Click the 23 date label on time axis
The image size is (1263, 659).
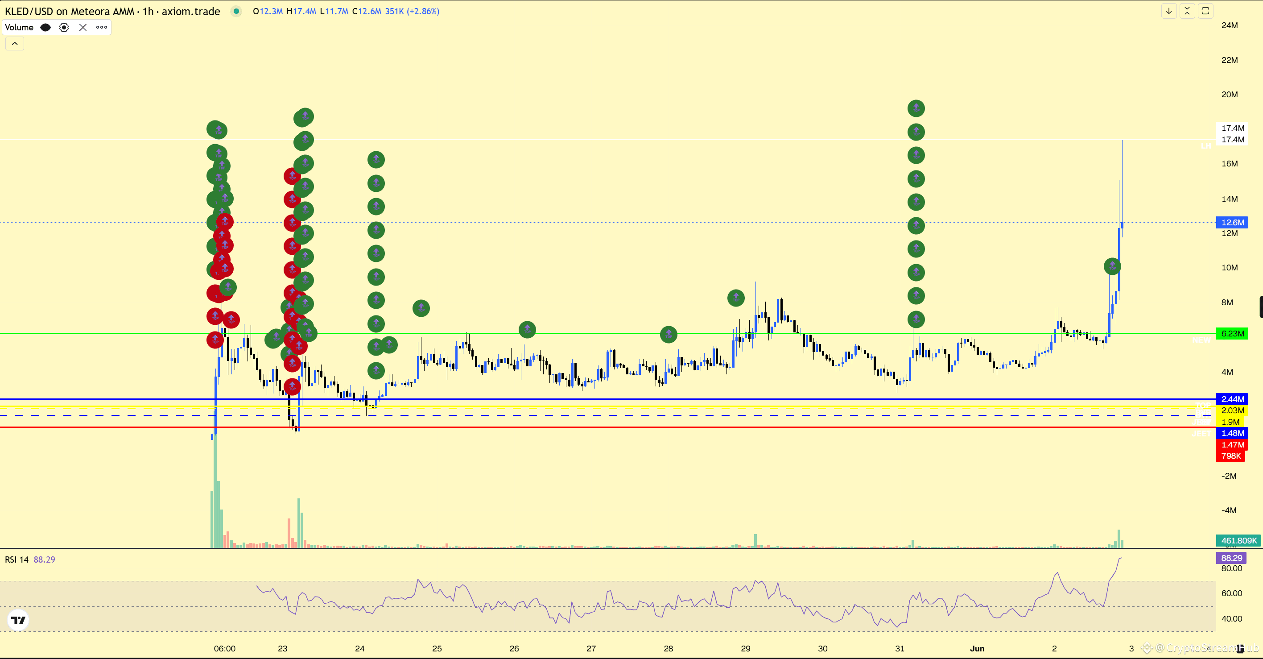pyautogui.click(x=282, y=649)
